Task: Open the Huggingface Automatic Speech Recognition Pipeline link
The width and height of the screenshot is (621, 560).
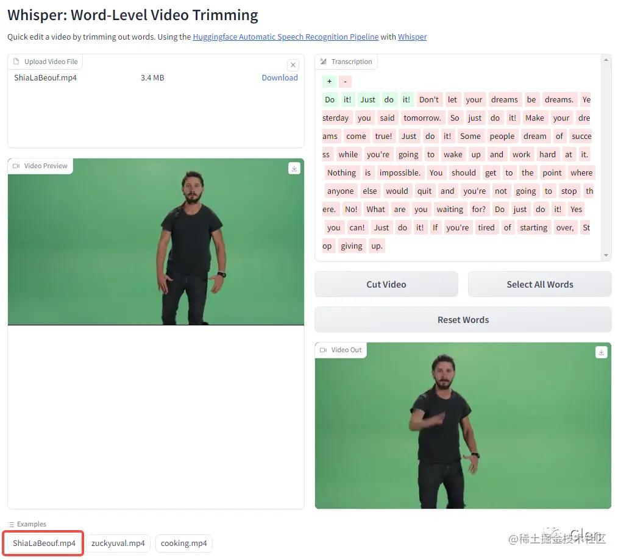Action: 286,37
